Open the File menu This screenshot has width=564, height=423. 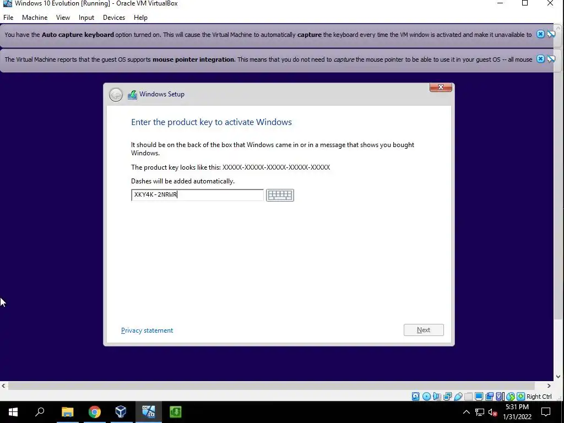coord(8,17)
